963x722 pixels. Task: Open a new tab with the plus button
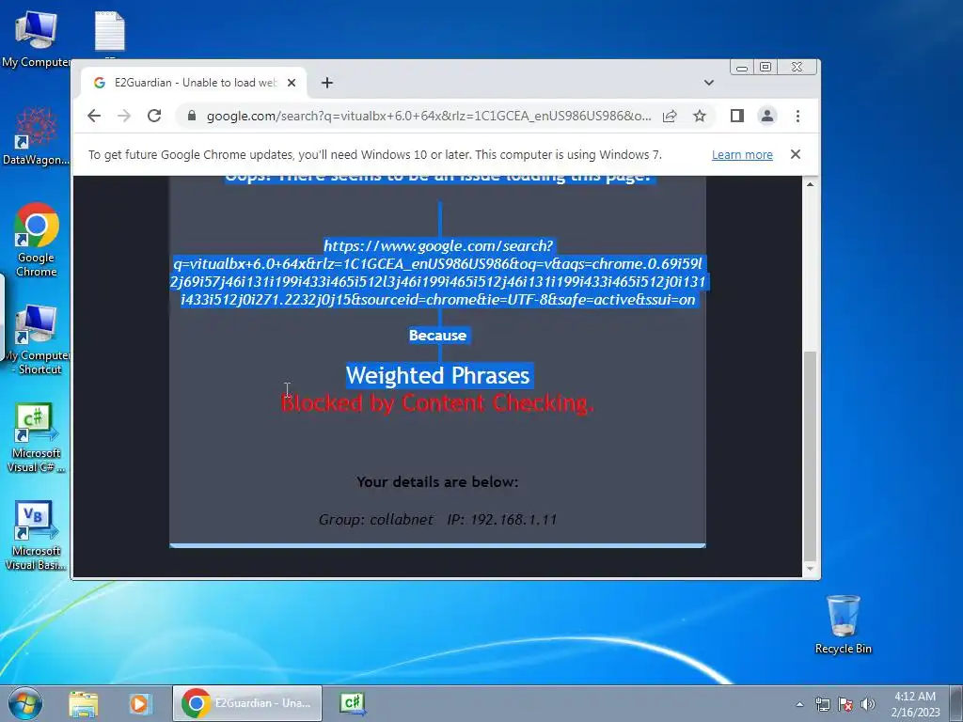click(x=327, y=83)
